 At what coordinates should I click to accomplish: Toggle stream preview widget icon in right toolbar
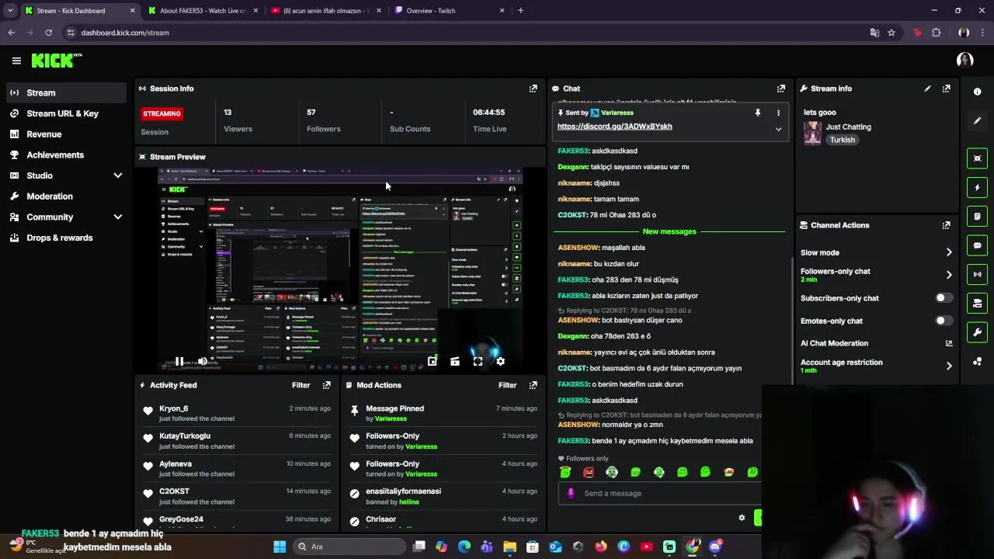(x=977, y=158)
